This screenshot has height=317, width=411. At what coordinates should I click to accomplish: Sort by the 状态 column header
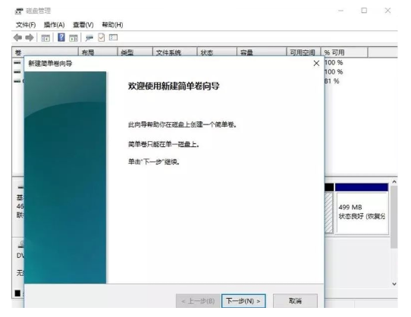217,52
